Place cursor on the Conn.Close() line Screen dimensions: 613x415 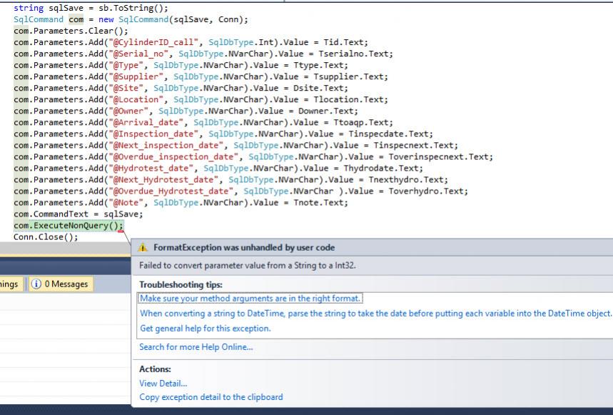(46, 237)
